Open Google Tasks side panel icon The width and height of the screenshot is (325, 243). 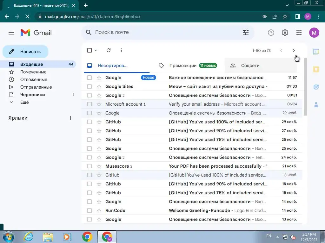(x=316, y=87)
